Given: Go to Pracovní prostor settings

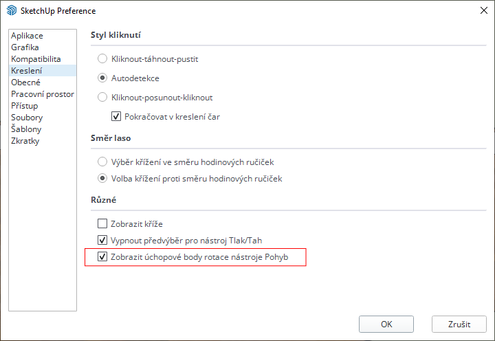Looking at the screenshot, I should [x=43, y=94].
